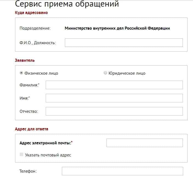Click the Фамилия field label
Screen dimensions: 193x177
[x=29, y=85]
